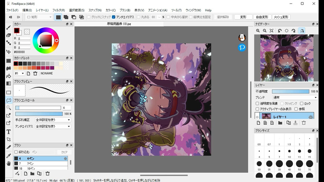324x182 pixels.
Task: Click the 変形 button
Action: [x=243, y=17]
